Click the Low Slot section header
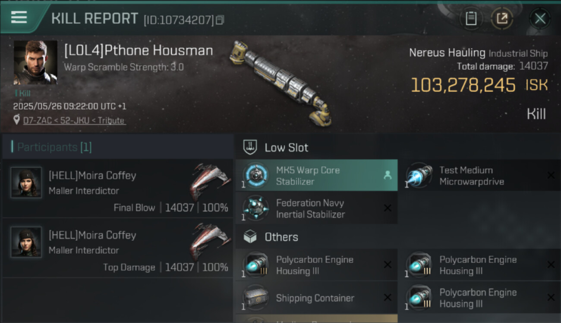Viewport: 561px width, 323px height. [x=287, y=148]
